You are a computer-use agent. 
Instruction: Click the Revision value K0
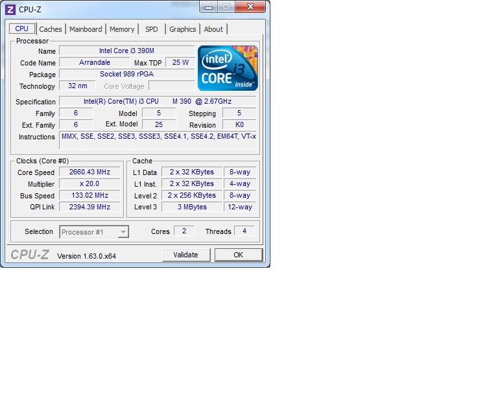click(x=239, y=124)
